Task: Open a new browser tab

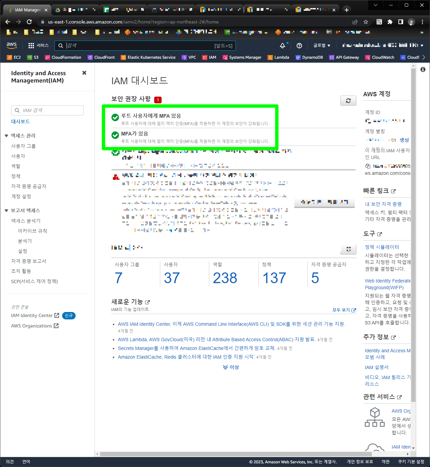Action: pos(347,10)
